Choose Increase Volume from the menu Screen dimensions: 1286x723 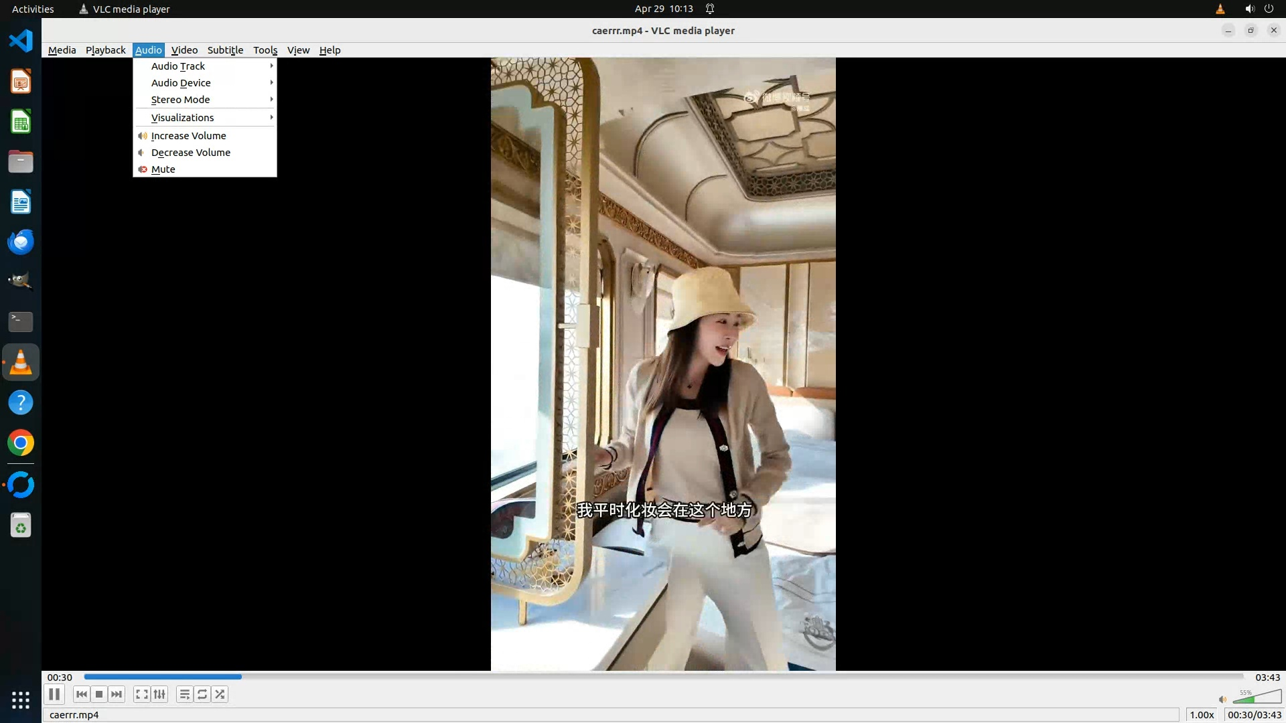[x=188, y=136]
